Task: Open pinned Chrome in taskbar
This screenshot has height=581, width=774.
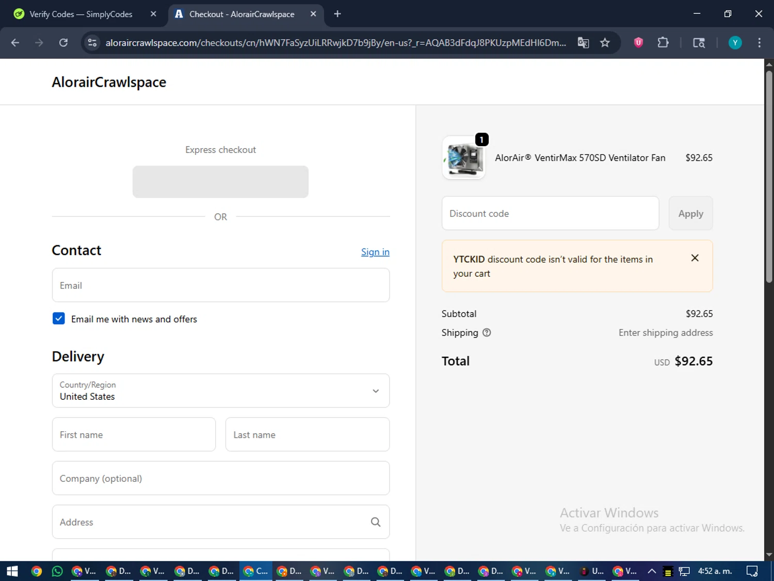Action: (36, 571)
